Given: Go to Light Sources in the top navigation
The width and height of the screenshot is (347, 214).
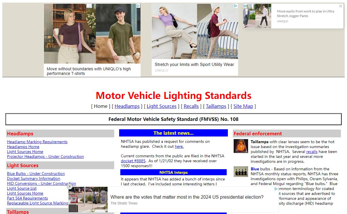Looking at the screenshot, I should (x=162, y=106).
